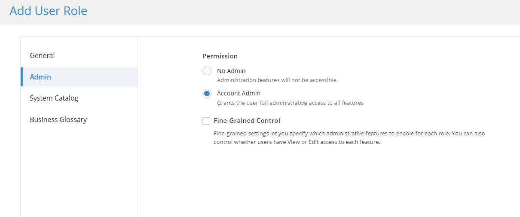Image resolution: width=520 pixels, height=217 pixels.
Task: Click the "Account Admin" option label text
Action: click(x=239, y=93)
